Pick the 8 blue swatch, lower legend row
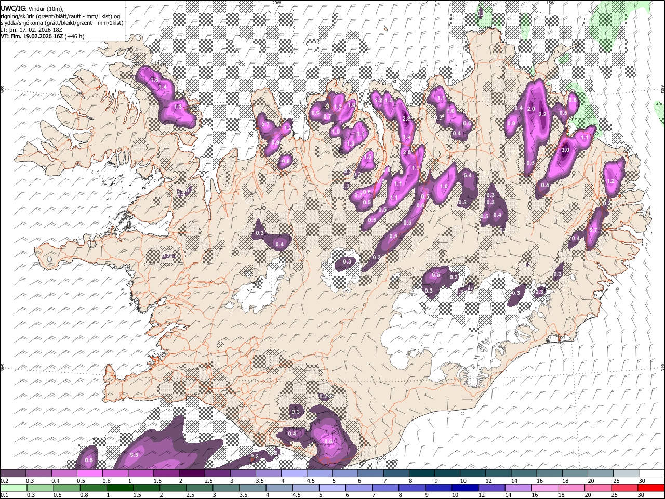The image size is (665, 499). [x=411, y=488]
